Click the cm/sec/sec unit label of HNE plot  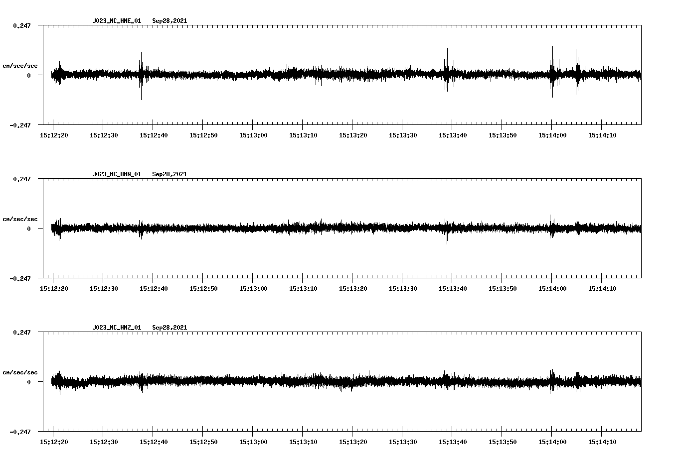pos(20,66)
